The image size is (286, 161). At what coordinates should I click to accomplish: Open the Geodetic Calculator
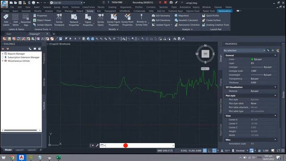[x=186, y=20]
